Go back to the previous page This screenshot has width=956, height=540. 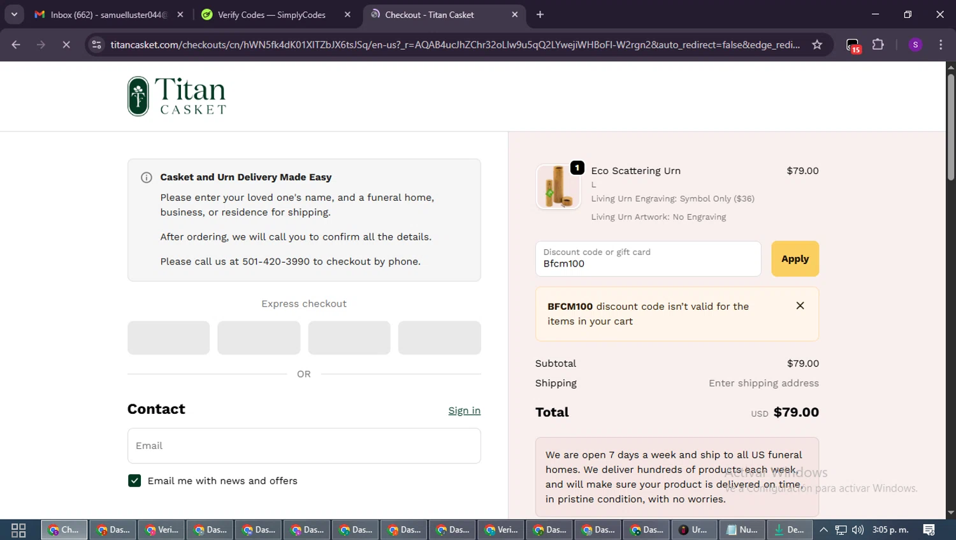pos(16,45)
